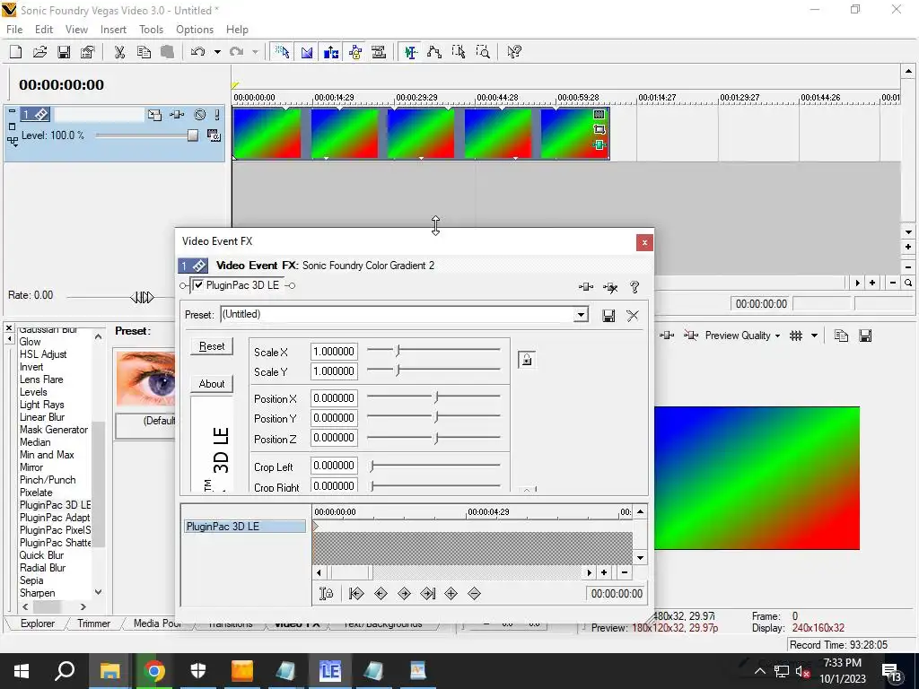Open project properties toolbar icon
The height and width of the screenshot is (689, 919).
[88, 52]
